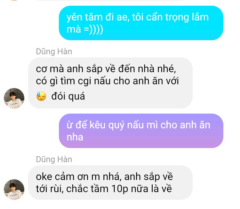Click the word "nha" in the purple bubble

[75, 137]
